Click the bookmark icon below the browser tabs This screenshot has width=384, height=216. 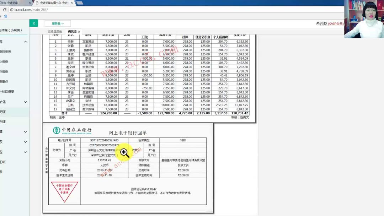click(5, 16)
